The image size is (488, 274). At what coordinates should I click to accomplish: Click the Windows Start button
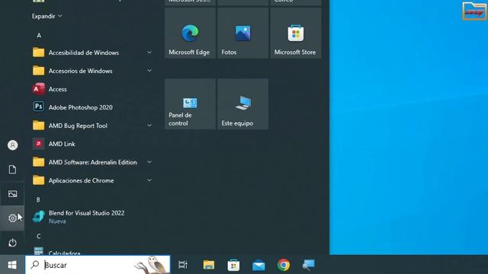click(x=12, y=265)
